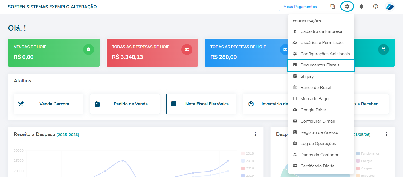The image size is (403, 177).
Task: Open the Nota Fiscal Eletrônica shortcut
Action: pos(201,104)
